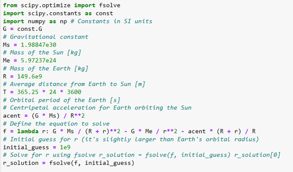Image resolution: width=293 pixels, height=172 pixels.
Task: Click the 'from scipy.optimize import fsolve' line
Action: (x=61, y=5)
